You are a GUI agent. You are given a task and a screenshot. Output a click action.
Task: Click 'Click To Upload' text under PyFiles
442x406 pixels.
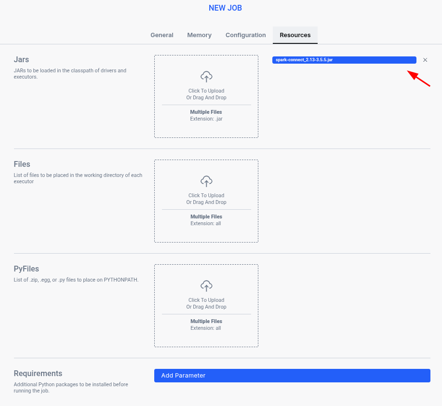[206, 299]
